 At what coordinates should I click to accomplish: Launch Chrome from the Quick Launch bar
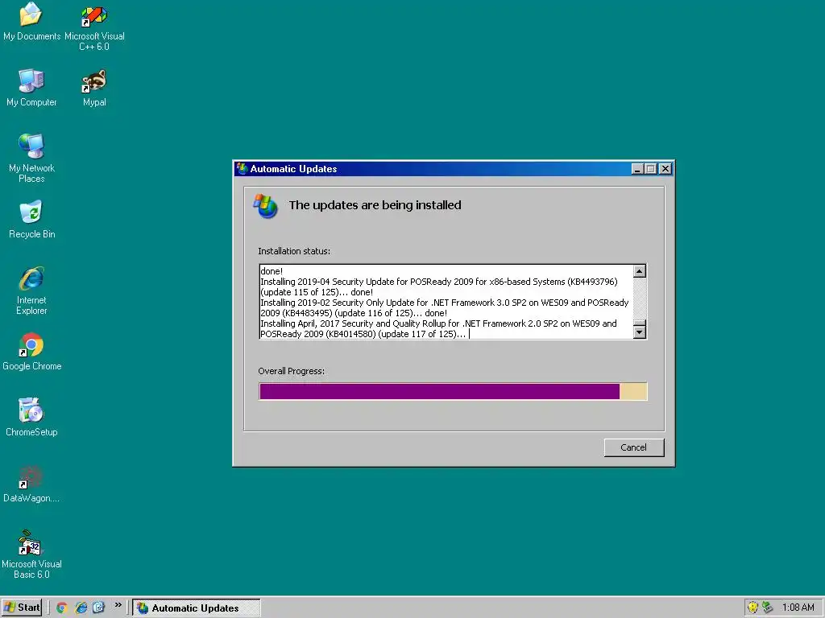point(62,608)
